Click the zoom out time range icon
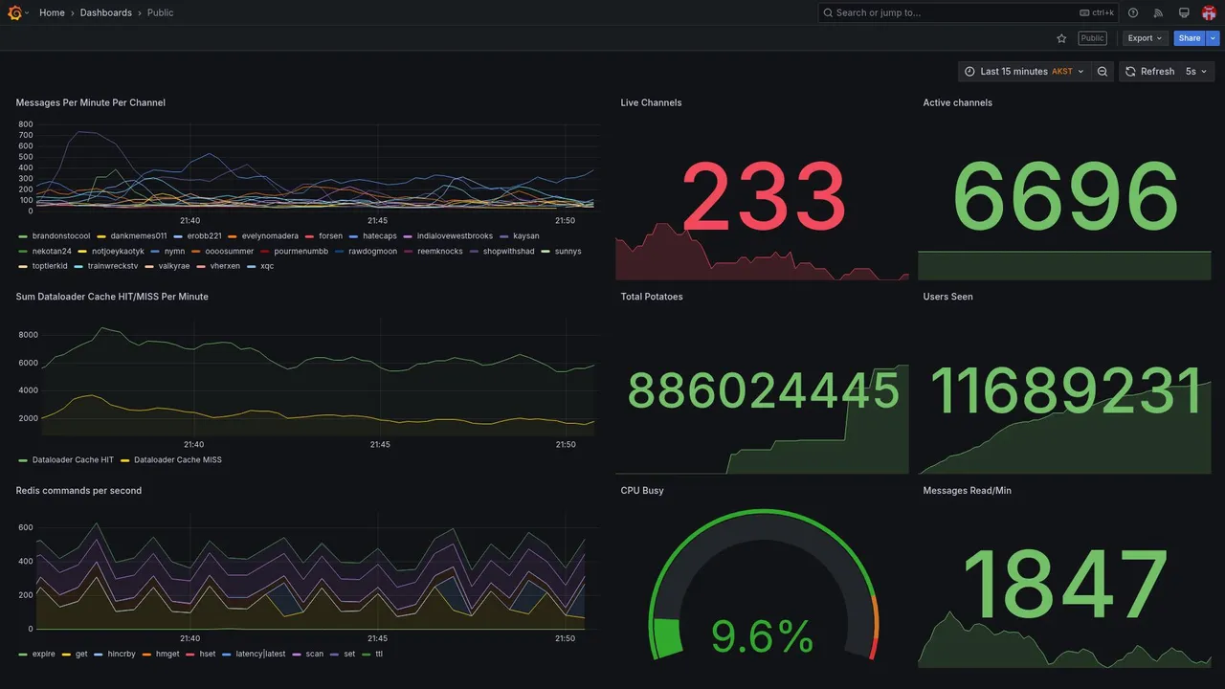 pyautogui.click(x=1102, y=72)
